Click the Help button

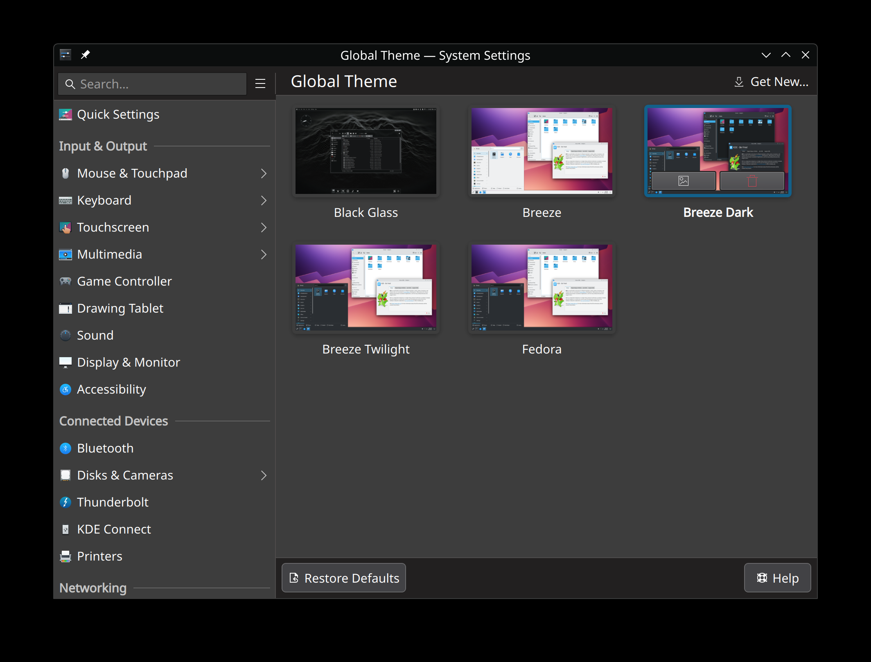pyautogui.click(x=777, y=578)
